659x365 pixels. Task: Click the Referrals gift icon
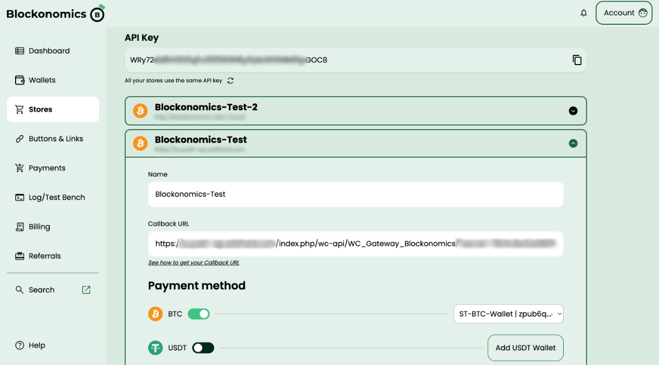tap(19, 256)
